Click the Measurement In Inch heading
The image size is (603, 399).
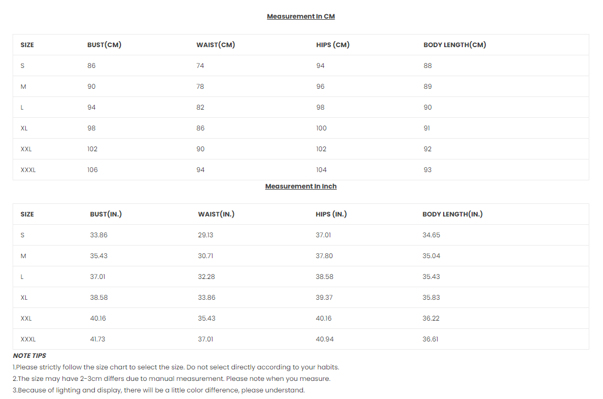[301, 186]
